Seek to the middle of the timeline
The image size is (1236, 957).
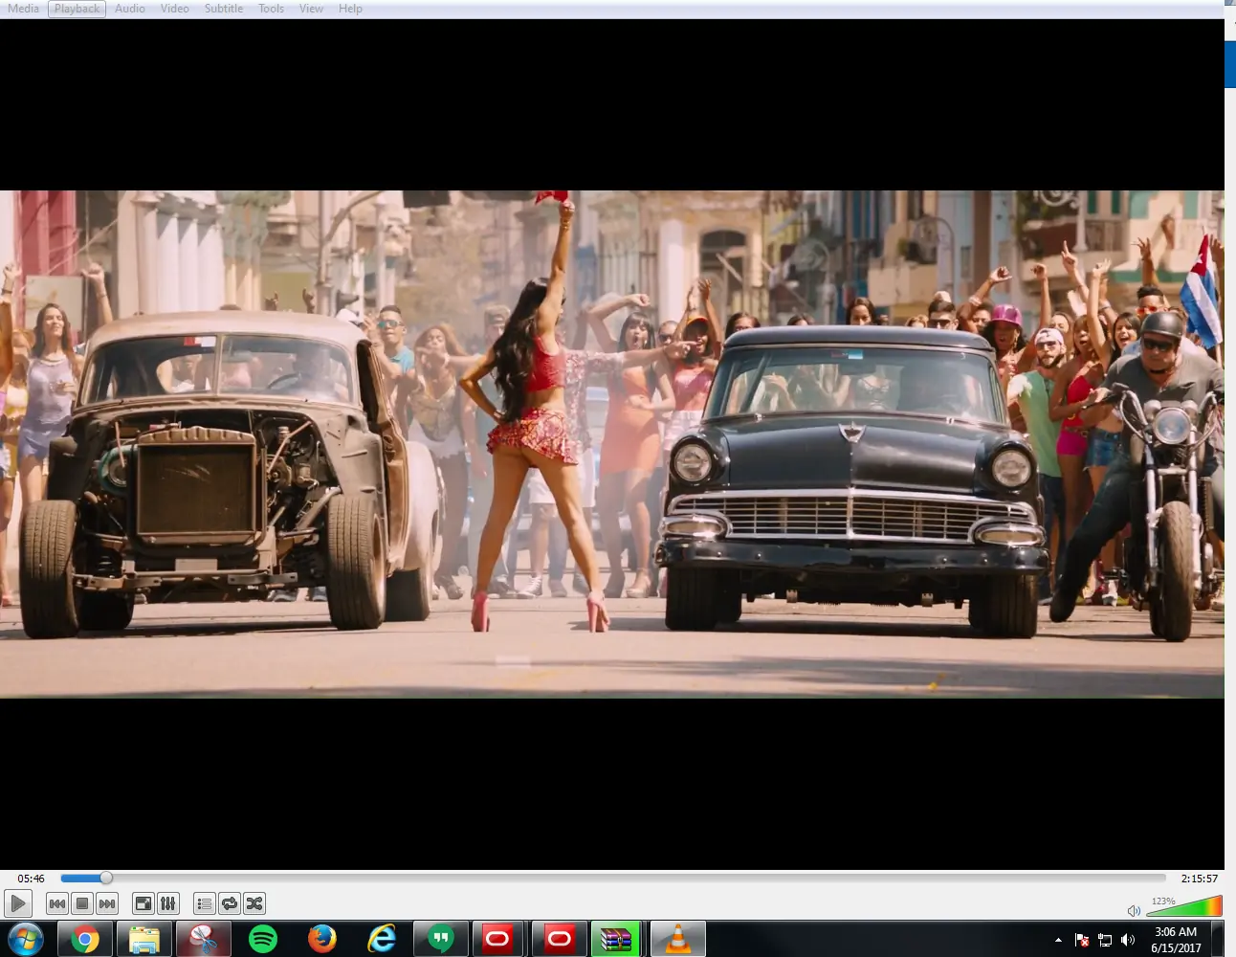coord(613,878)
